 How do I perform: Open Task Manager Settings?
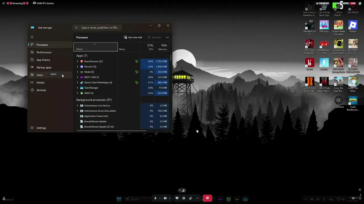(x=50, y=128)
